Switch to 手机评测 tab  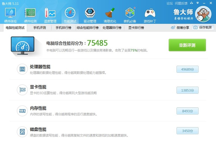(39, 28)
